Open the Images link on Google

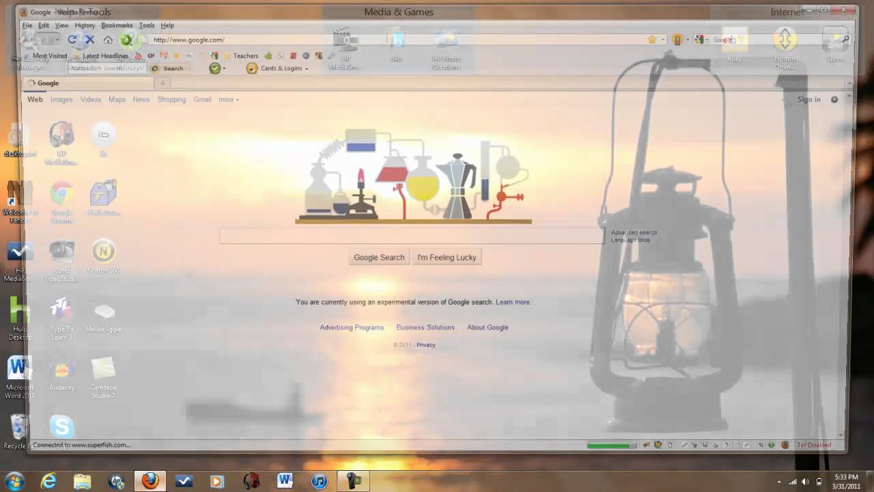tap(61, 100)
